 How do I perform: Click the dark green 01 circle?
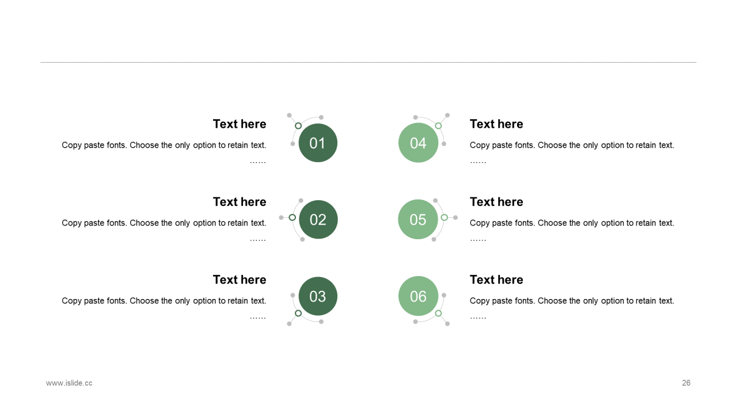coord(318,143)
